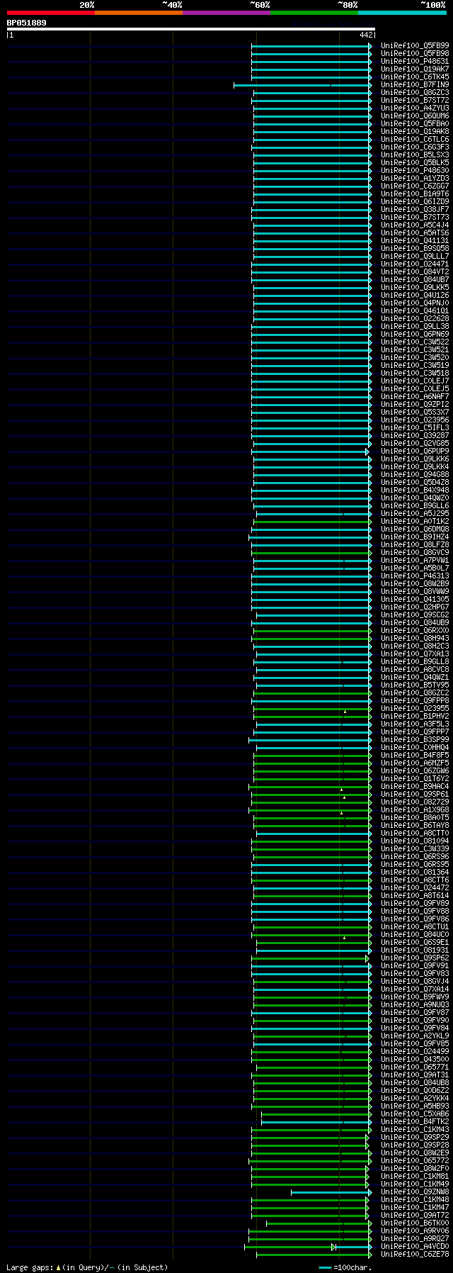Select hit label UniRef100_Q84VT2
Image resolution: width=453 pixels, height=1273 pixels.
point(415,271)
